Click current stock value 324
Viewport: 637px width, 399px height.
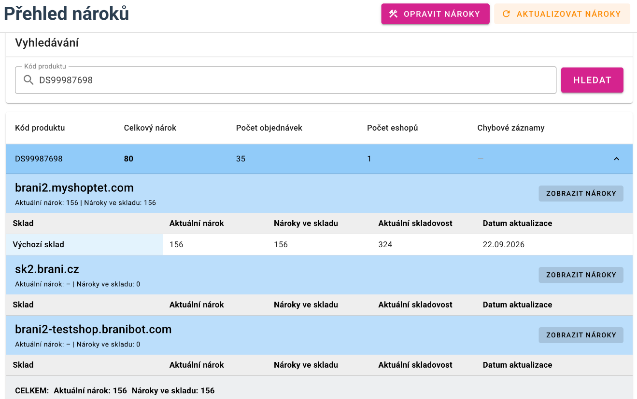point(385,244)
